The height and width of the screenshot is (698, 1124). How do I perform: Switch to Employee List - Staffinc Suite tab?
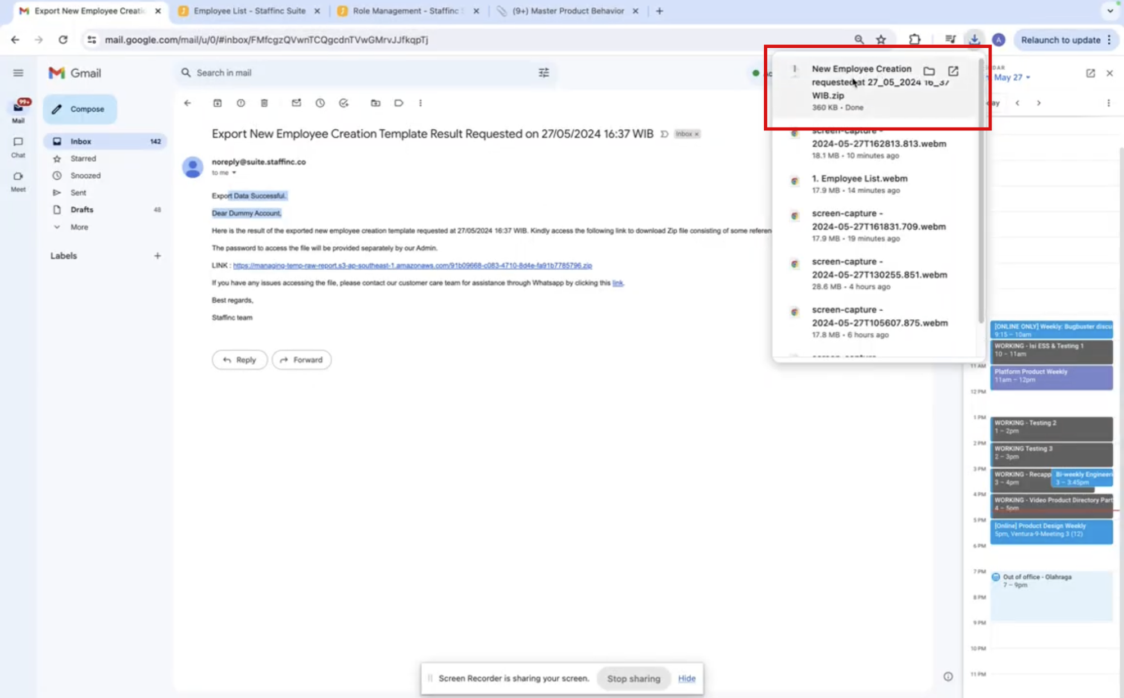pos(250,11)
